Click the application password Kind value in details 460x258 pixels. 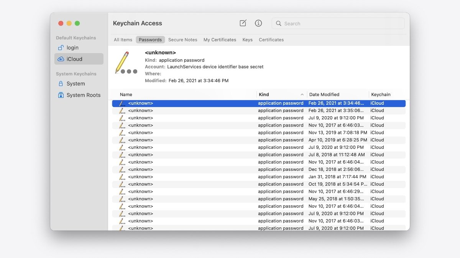182,60
